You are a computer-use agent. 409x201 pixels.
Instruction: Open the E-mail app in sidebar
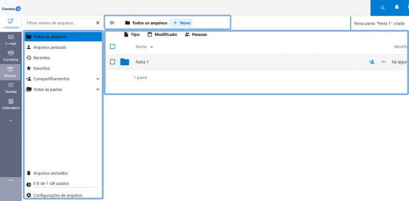pyautogui.click(x=11, y=40)
